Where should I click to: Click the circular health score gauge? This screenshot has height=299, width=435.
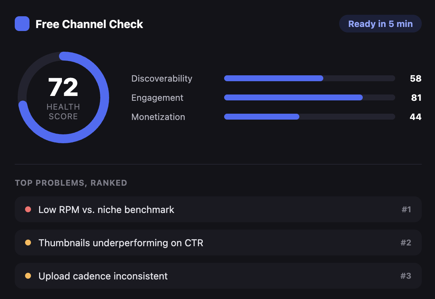[63, 97]
